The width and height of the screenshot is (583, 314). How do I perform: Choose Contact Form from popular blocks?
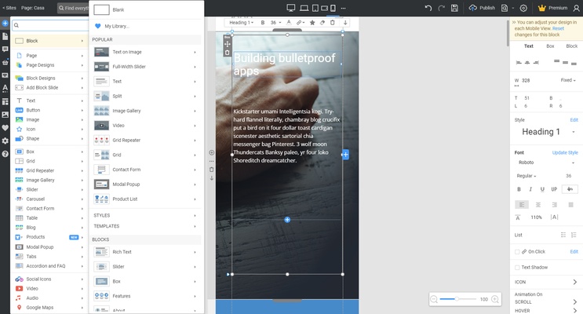(146, 170)
